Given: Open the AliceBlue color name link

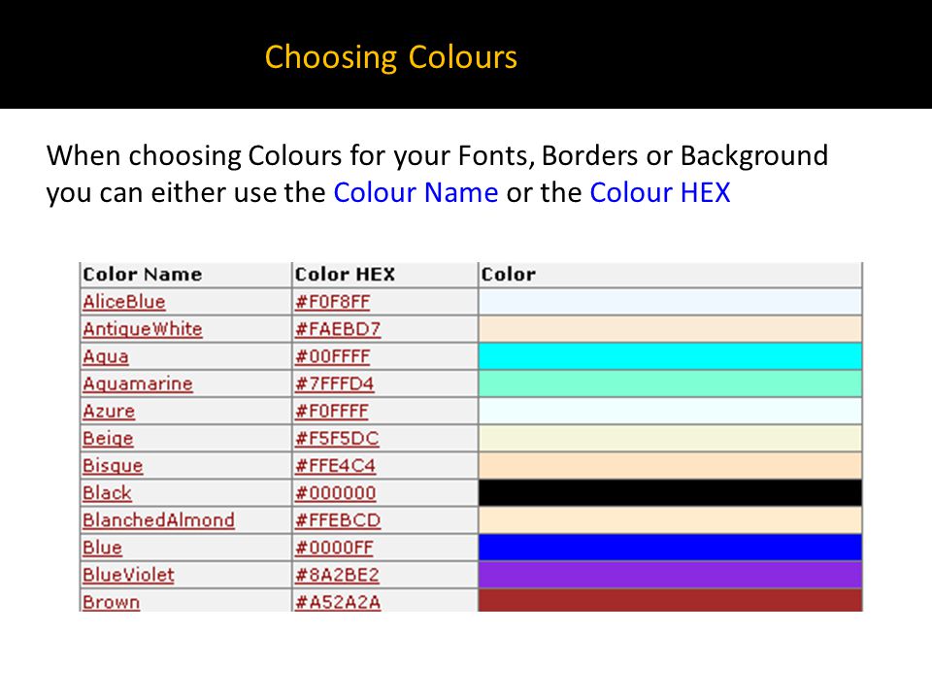Looking at the screenshot, I should tap(123, 302).
